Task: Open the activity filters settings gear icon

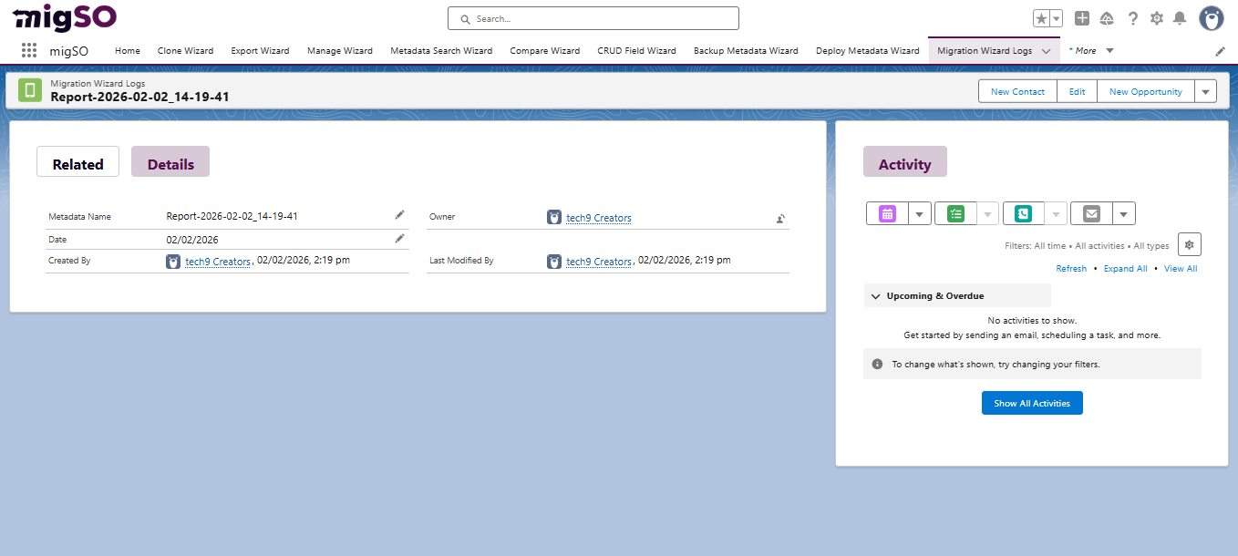Action: (1189, 244)
